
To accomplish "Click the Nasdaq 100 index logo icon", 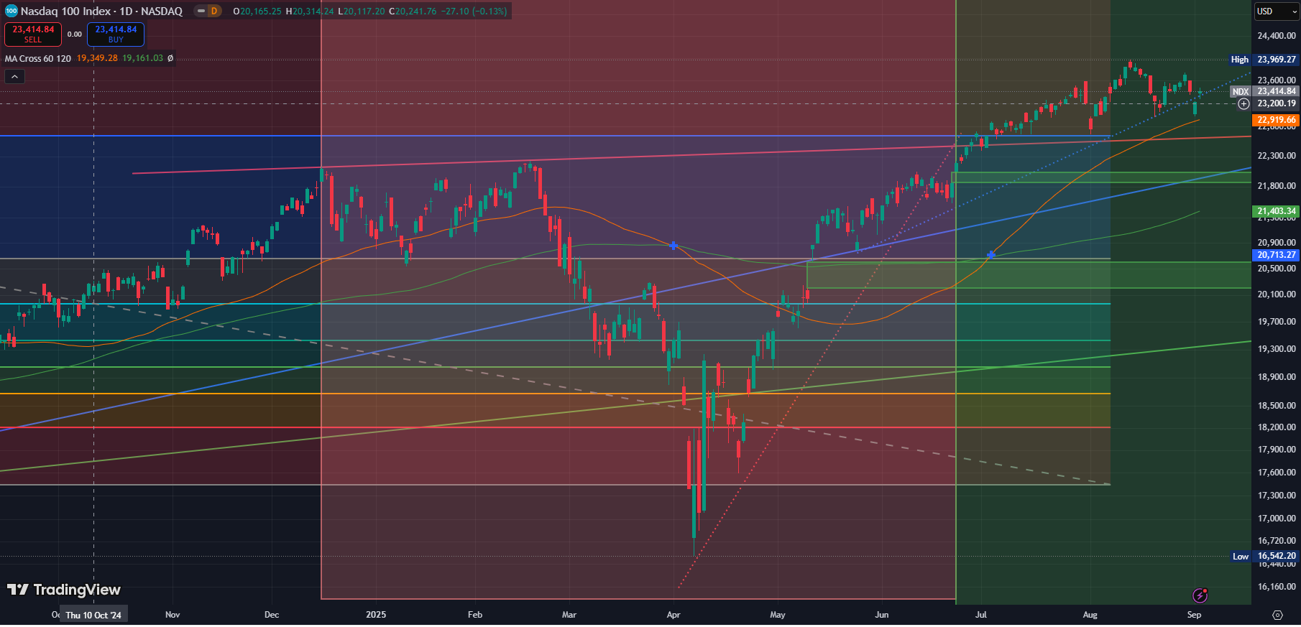I will [x=11, y=11].
